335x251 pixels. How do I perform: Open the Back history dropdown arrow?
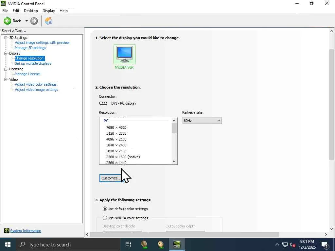tap(26, 21)
